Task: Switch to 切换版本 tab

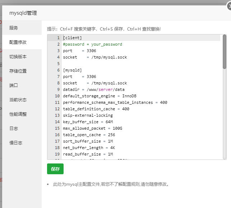Action: click(22, 56)
